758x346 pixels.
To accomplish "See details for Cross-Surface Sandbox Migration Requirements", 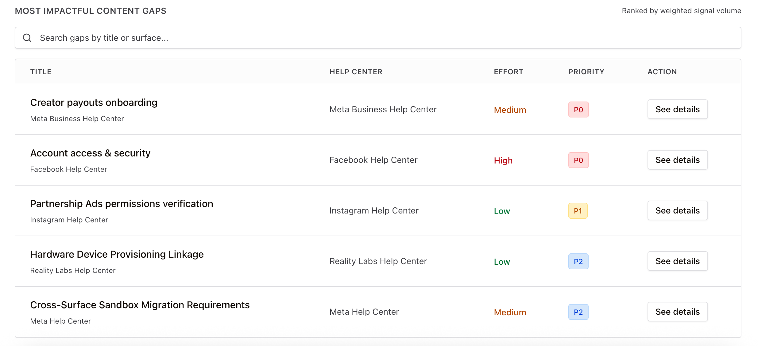I will pos(678,312).
